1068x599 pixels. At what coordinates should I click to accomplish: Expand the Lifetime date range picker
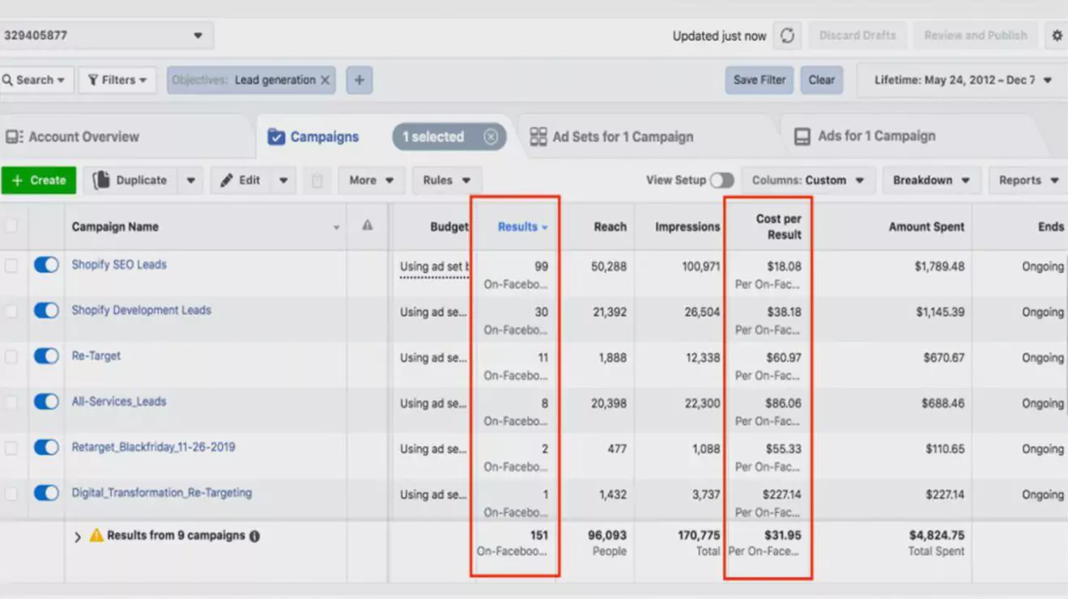[x=962, y=80]
